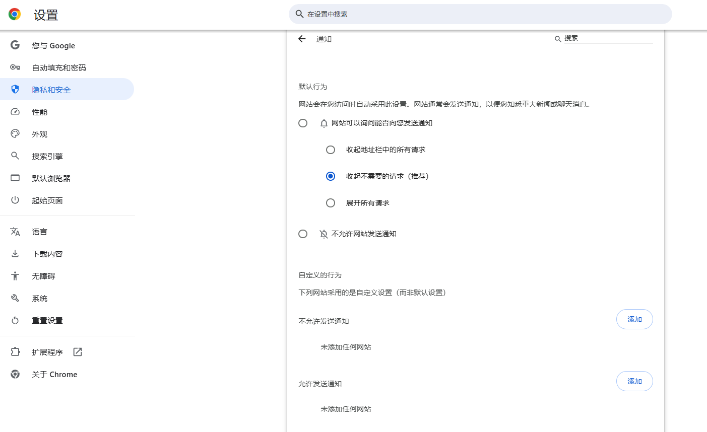707x432 pixels.
Task: Click the 设置 page title
Action: click(x=46, y=15)
